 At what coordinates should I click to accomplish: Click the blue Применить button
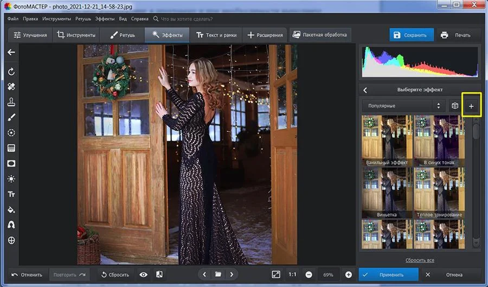pyautogui.click(x=388, y=275)
